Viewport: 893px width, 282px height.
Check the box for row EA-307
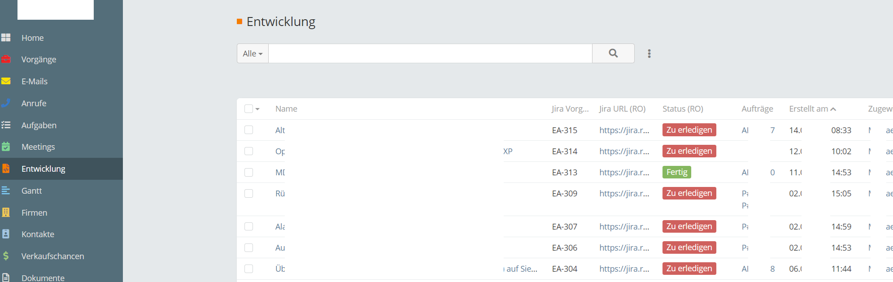[249, 226]
